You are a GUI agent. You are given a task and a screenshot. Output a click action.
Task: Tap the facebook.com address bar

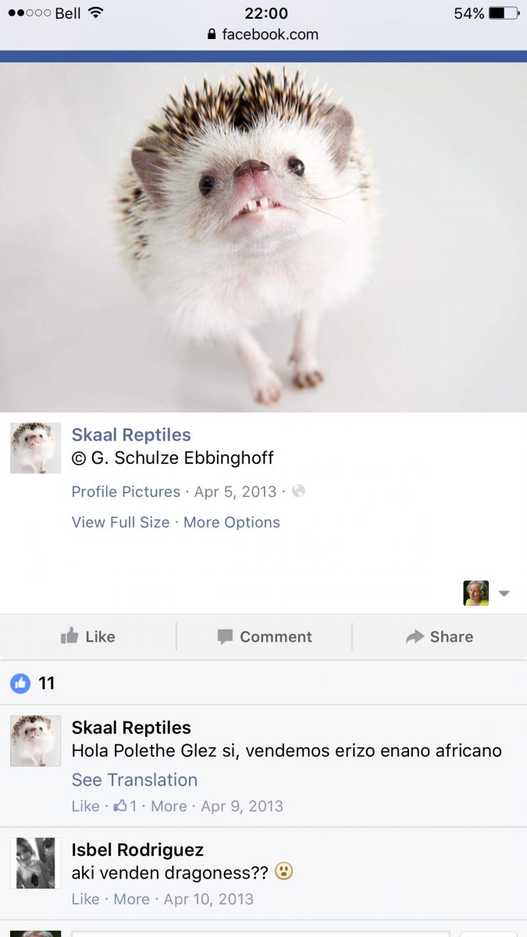click(263, 34)
